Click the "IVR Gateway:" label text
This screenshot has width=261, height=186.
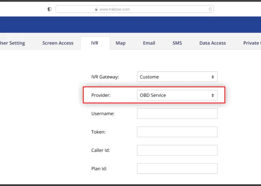tap(105, 77)
